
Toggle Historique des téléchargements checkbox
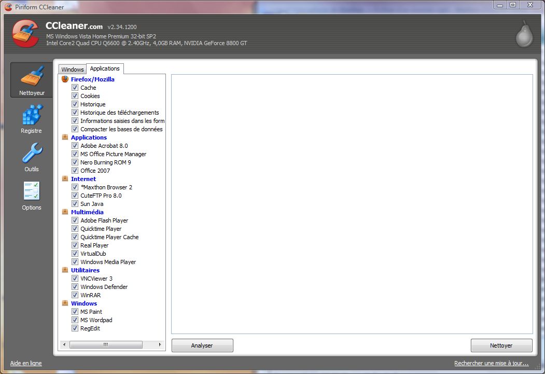pyautogui.click(x=75, y=112)
